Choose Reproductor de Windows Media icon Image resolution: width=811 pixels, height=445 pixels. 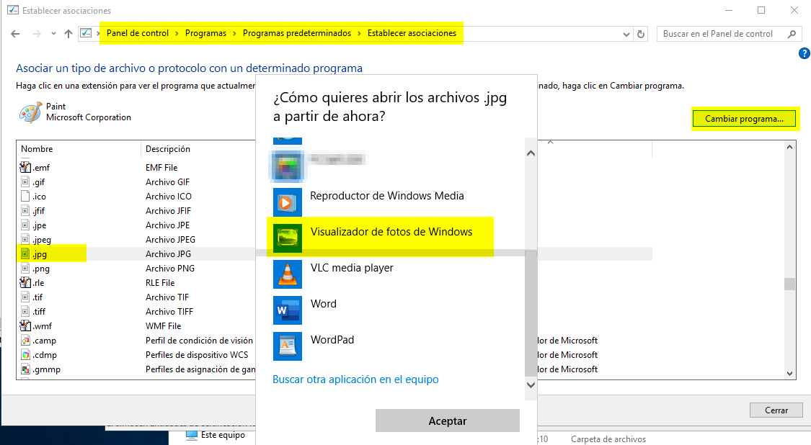click(x=287, y=202)
